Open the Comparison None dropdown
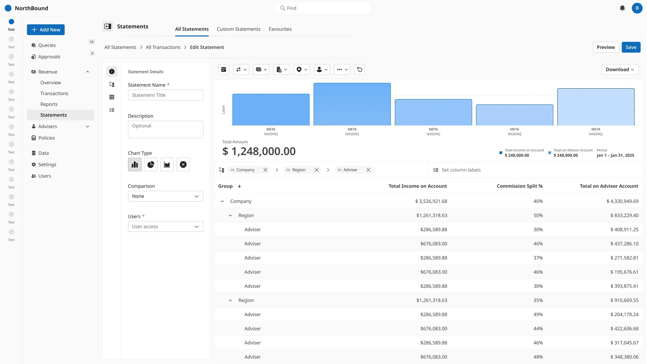This screenshot has width=647, height=364. (x=165, y=196)
